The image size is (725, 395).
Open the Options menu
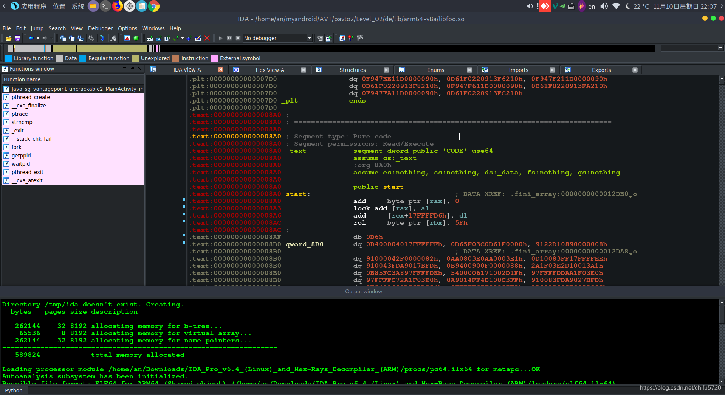pyautogui.click(x=128, y=28)
